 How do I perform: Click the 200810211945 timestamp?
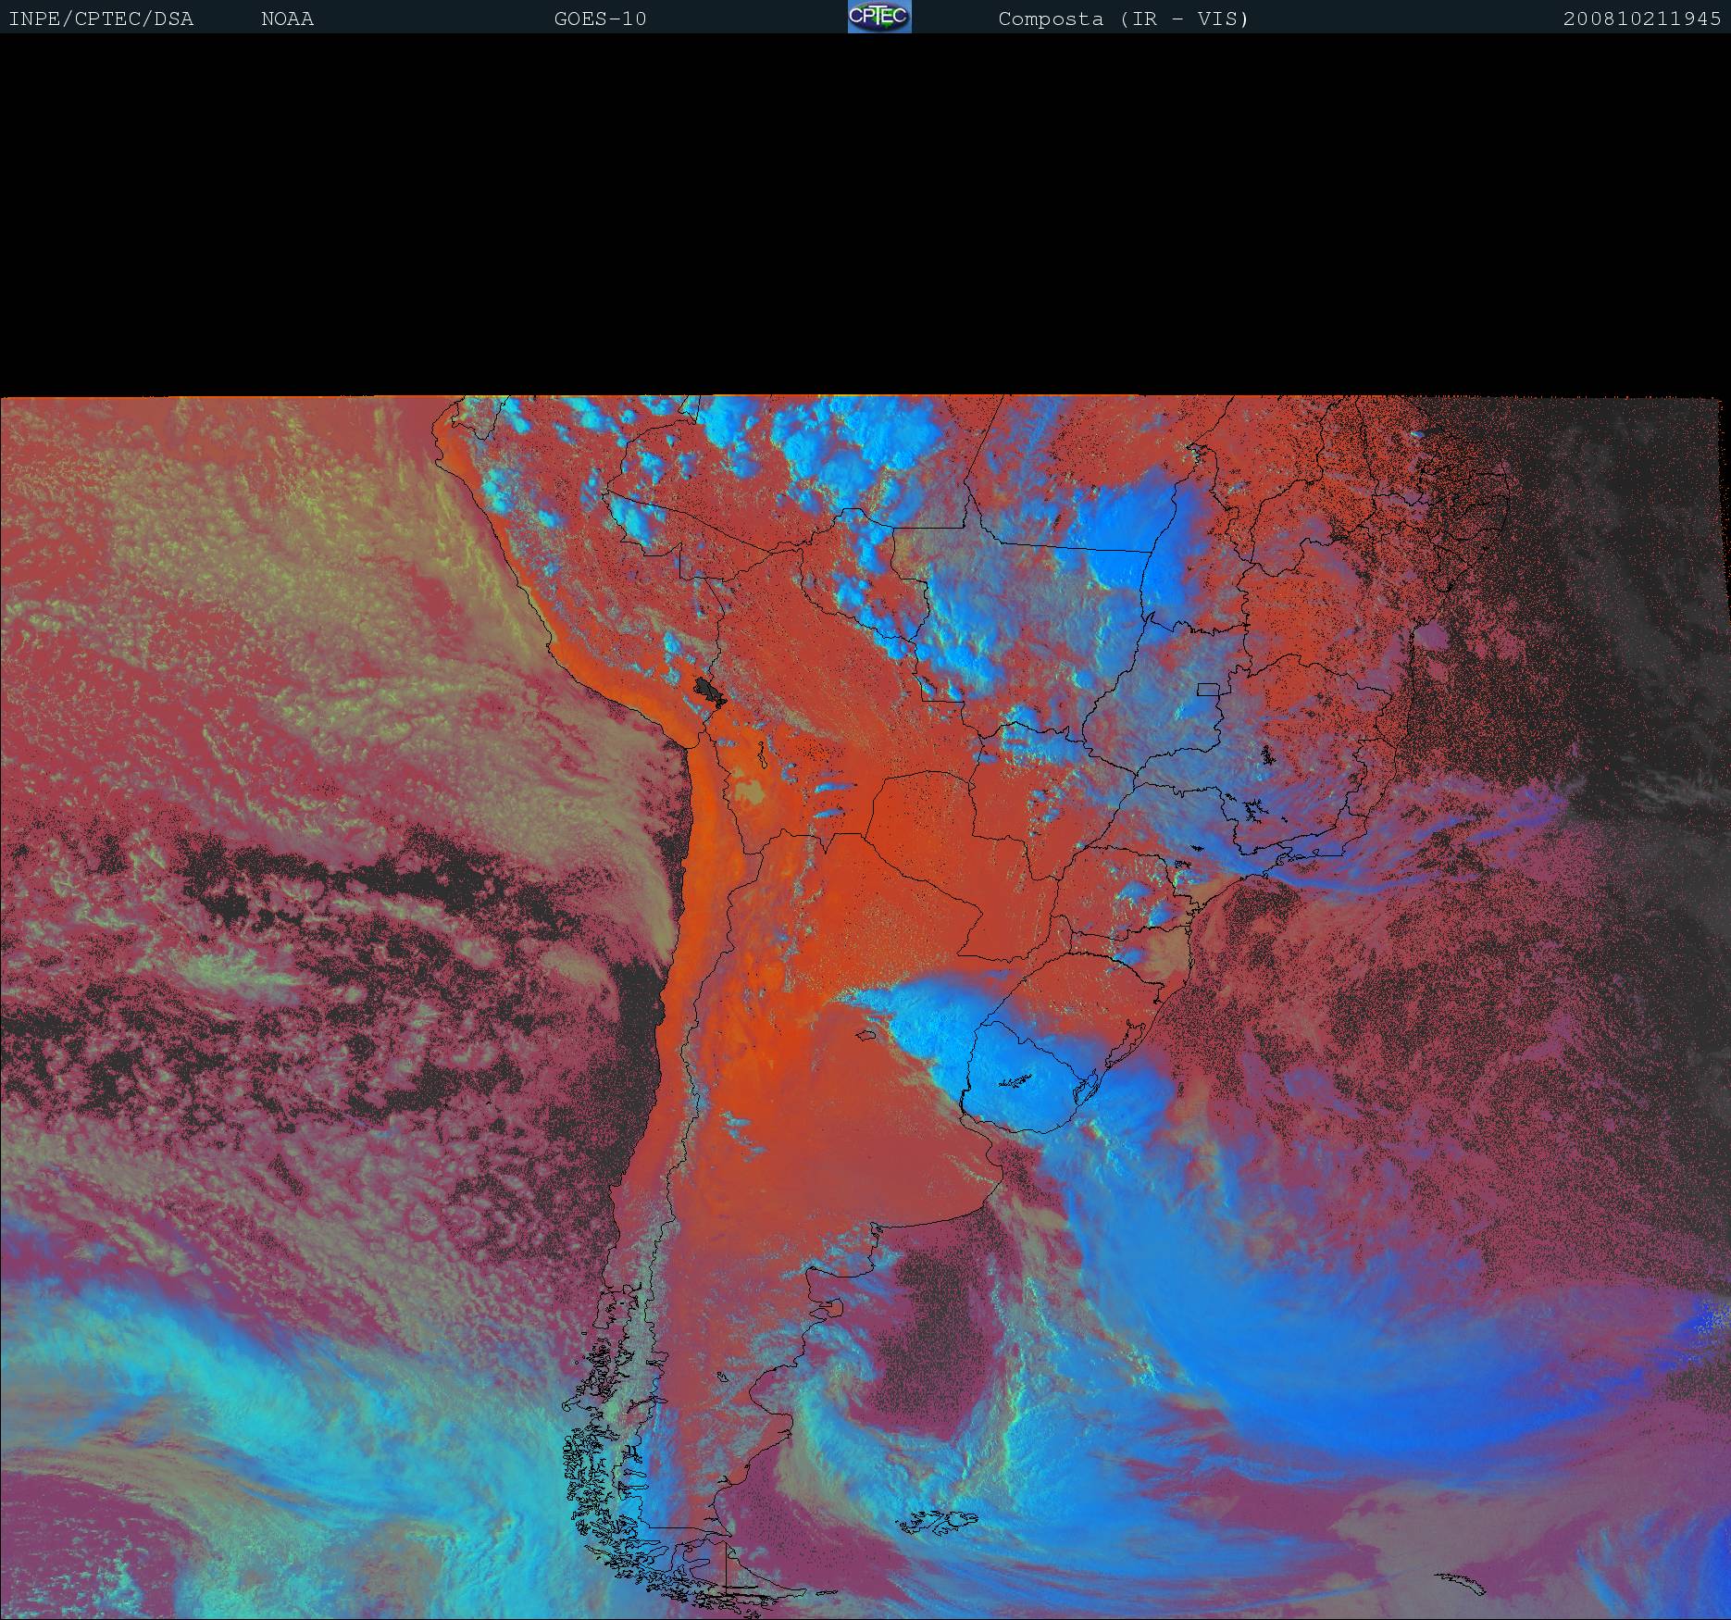(x=1641, y=19)
